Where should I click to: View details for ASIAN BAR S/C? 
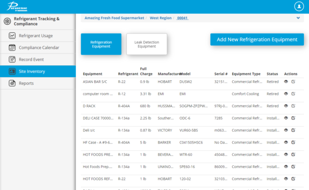[x=286, y=81]
